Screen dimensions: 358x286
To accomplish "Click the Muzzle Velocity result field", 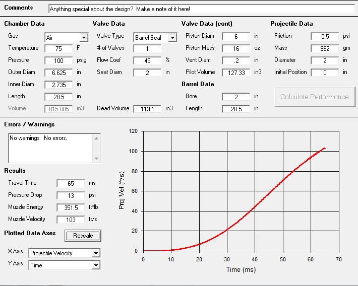I will 71,220.
